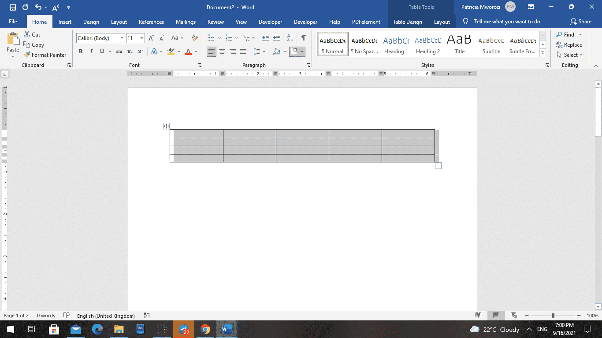
Task: Open the References tab
Action: 151,21
